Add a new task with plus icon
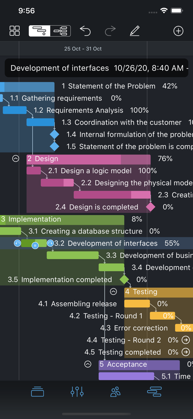The width and height of the screenshot is (193, 419). 178,31
